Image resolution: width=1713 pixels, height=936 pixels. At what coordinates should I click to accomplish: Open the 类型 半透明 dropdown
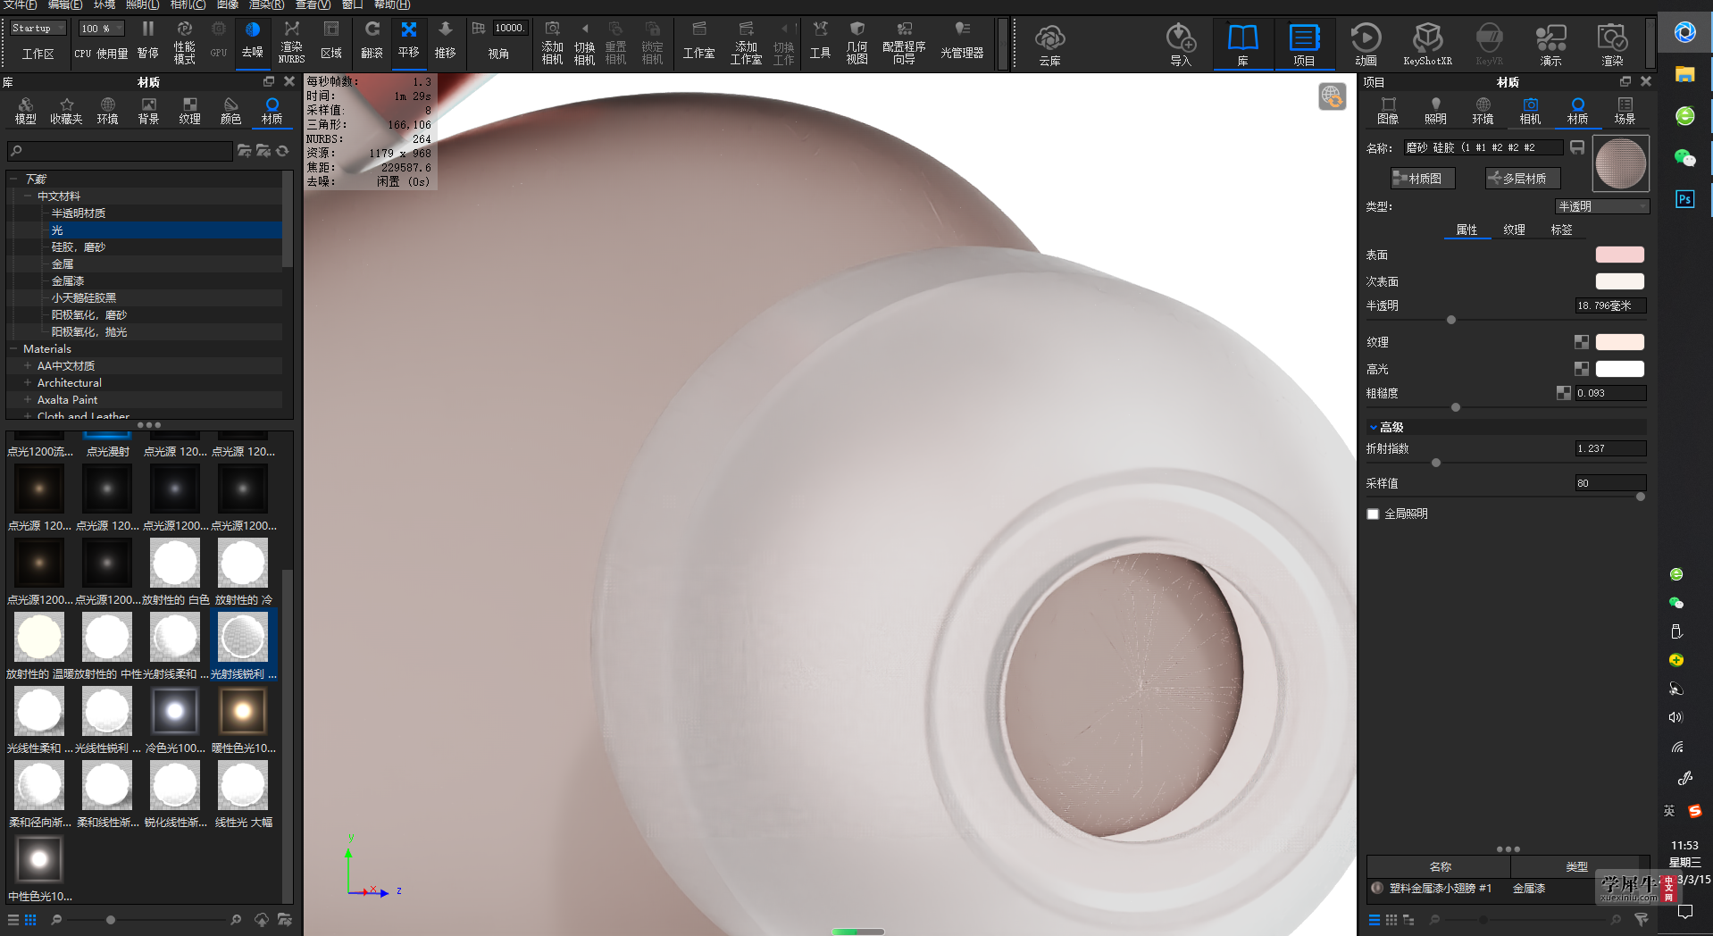1602,206
